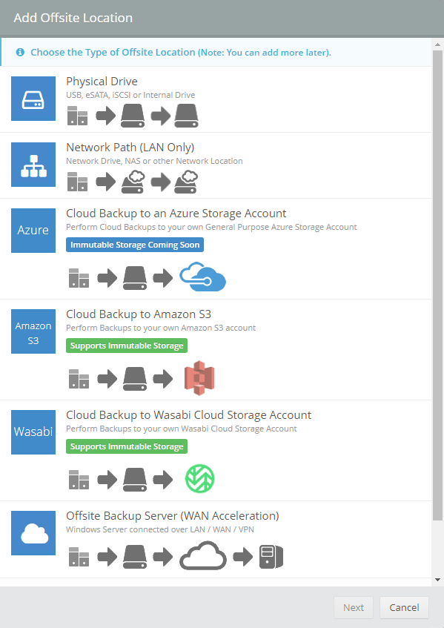Image resolution: width=444 pixels, height=628 pixels.
Task: Select Offsite Backup Server (WAN Acceleration) title
Action: 173,516
